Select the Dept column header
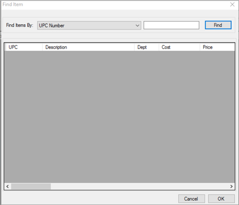Image resolution: width=239 pixels, height=205 pixels. (147, 47)
